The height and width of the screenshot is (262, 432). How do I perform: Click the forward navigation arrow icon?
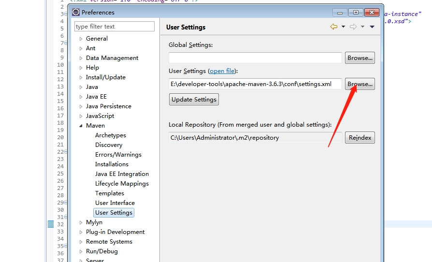coord(353,27)
